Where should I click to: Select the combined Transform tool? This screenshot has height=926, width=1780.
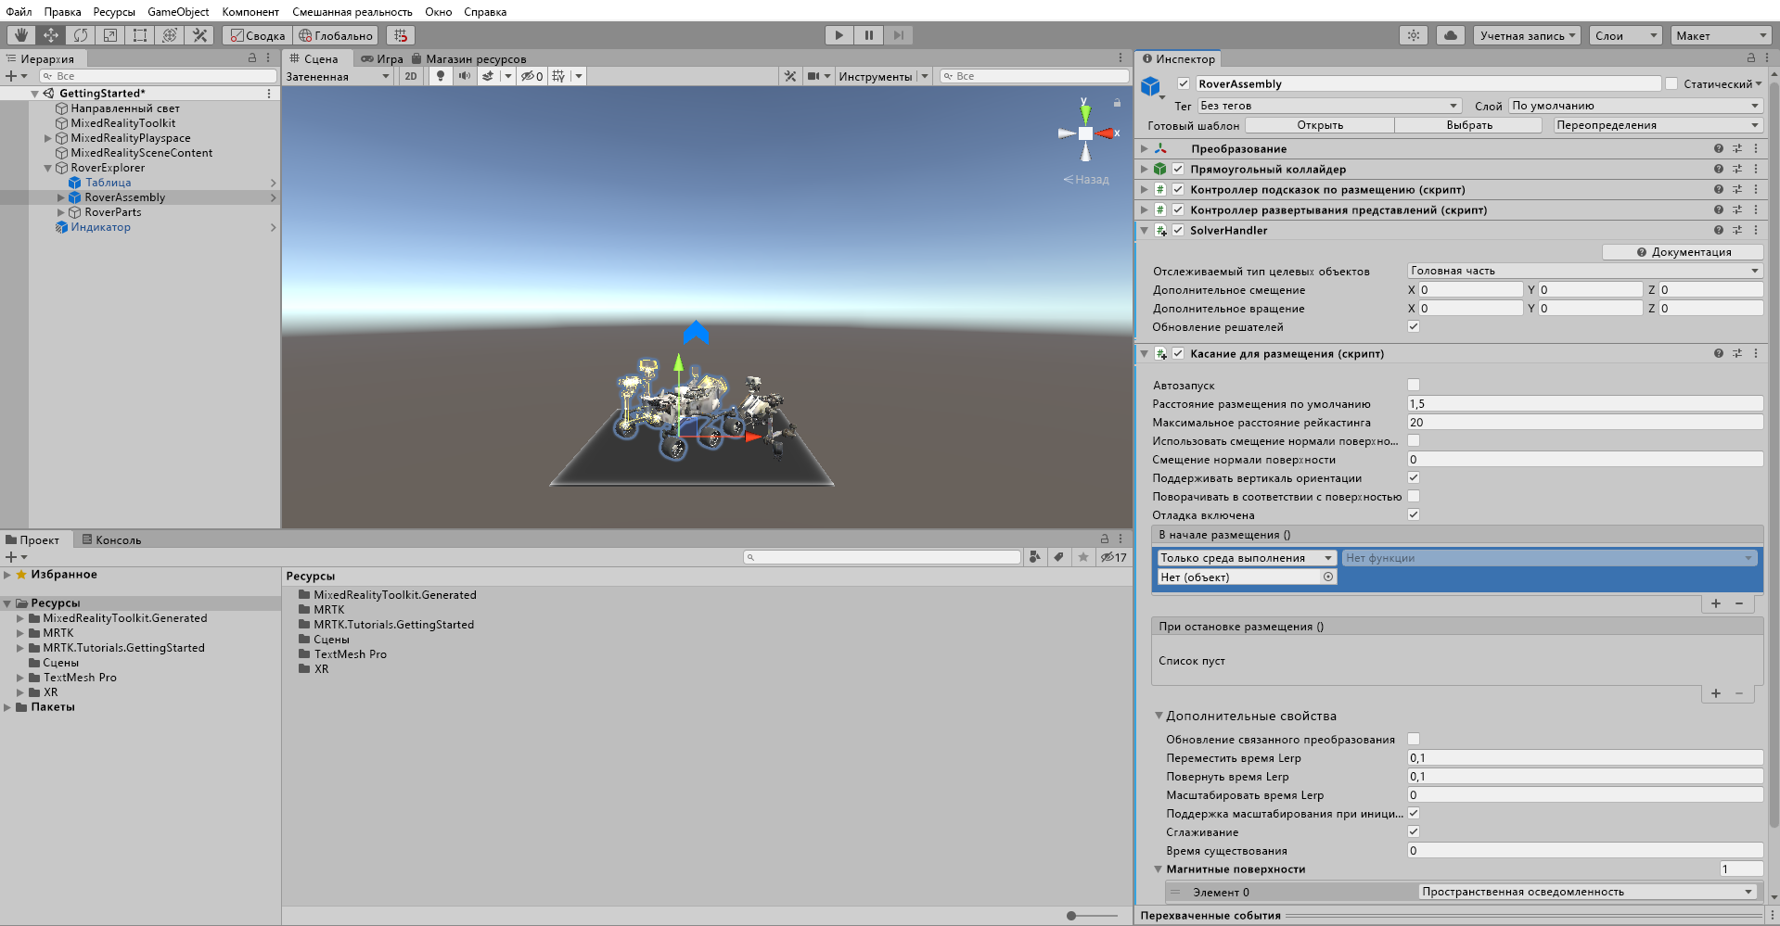pyautogui.click(x=169, y=35)
